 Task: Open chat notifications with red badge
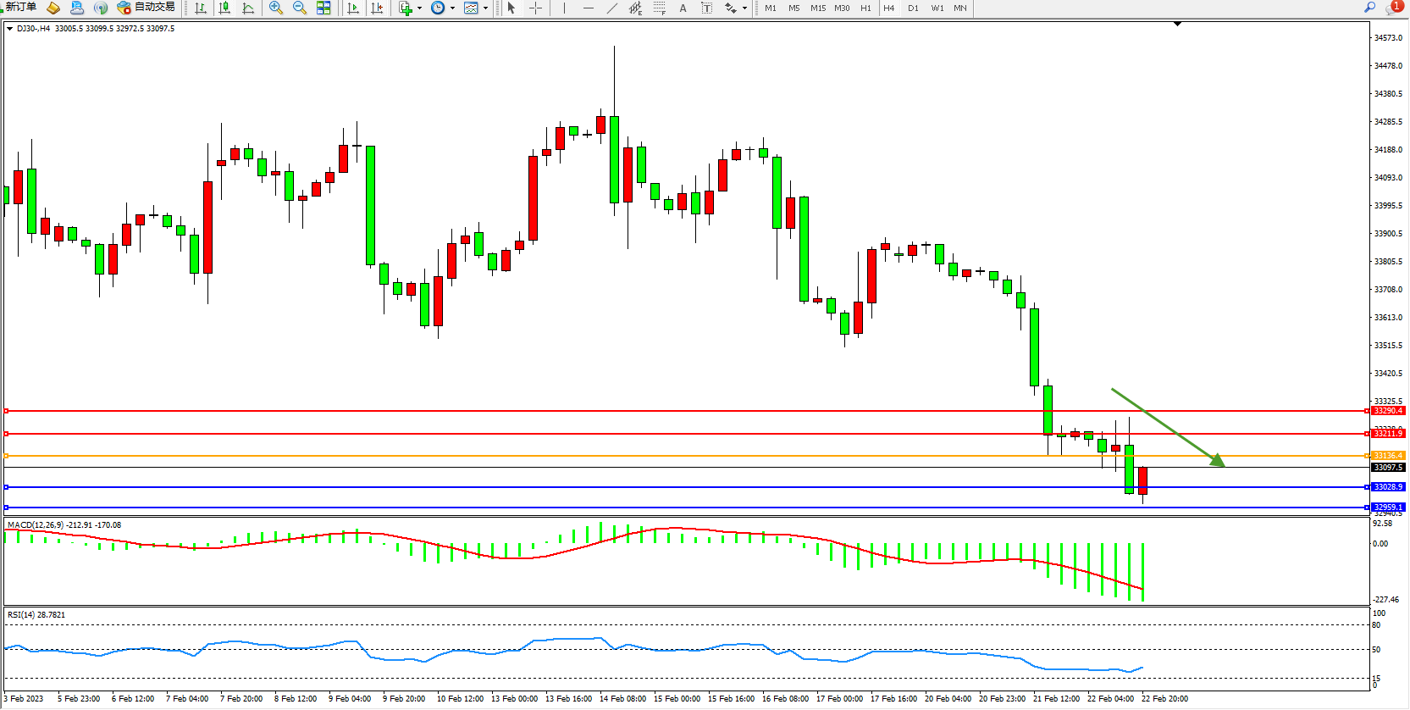click(1393, 8)
